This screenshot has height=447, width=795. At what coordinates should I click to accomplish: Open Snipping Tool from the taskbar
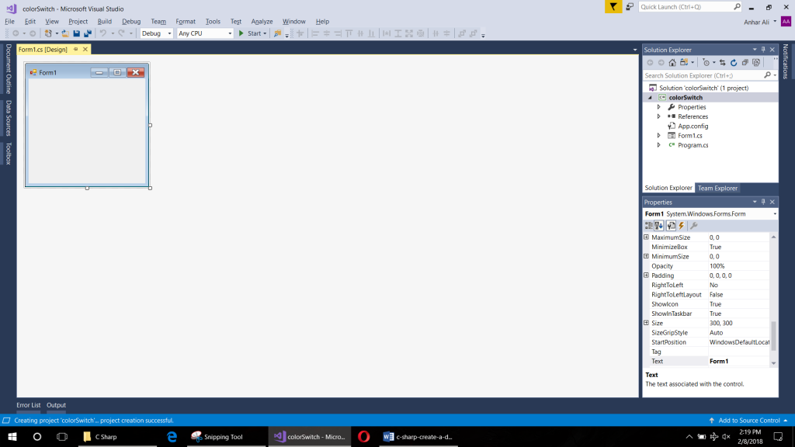(218, 435)
